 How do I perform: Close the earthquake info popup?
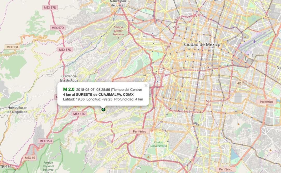click(x=146, y=85)
